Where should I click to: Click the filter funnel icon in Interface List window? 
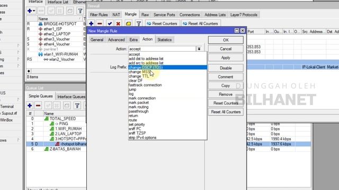coord(80,11)
